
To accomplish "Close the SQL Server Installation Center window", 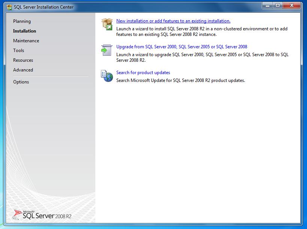I will (x=292, y=6).
